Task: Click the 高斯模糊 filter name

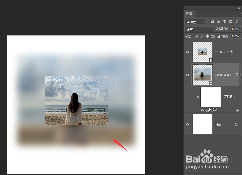Action: coord(211,110)
